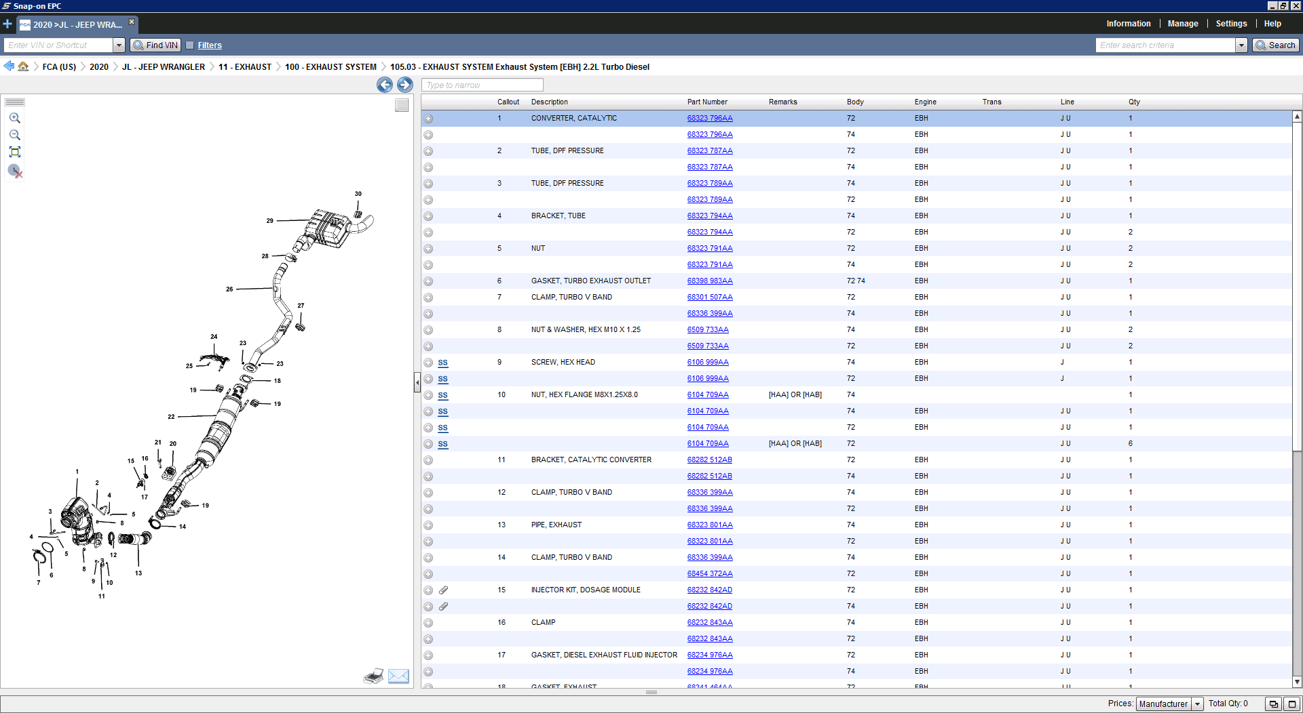Open the Prices Manufacturer dropdown
The height and width of the screenshot is (713, 1303).
pyautogui.click(x=1197, y=704)
